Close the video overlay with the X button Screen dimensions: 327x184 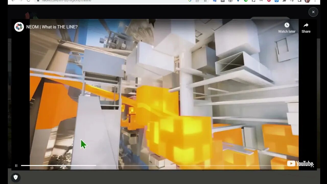click(313, 12)
